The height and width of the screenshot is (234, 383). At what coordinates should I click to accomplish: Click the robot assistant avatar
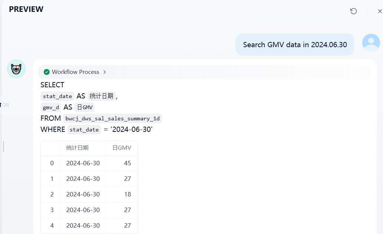16,69
